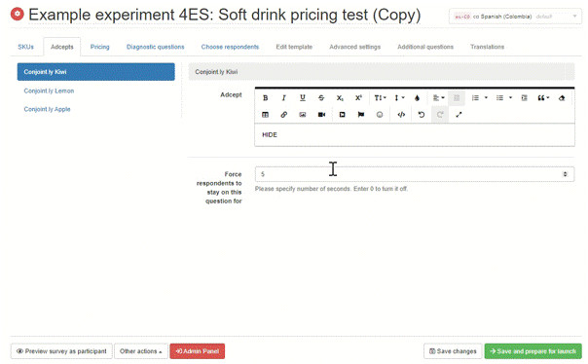The width and height of the screenshot is (588, 364).
Task: Open the Choose respondents tab
Action: pyautogui.click(x=230, y=47)
